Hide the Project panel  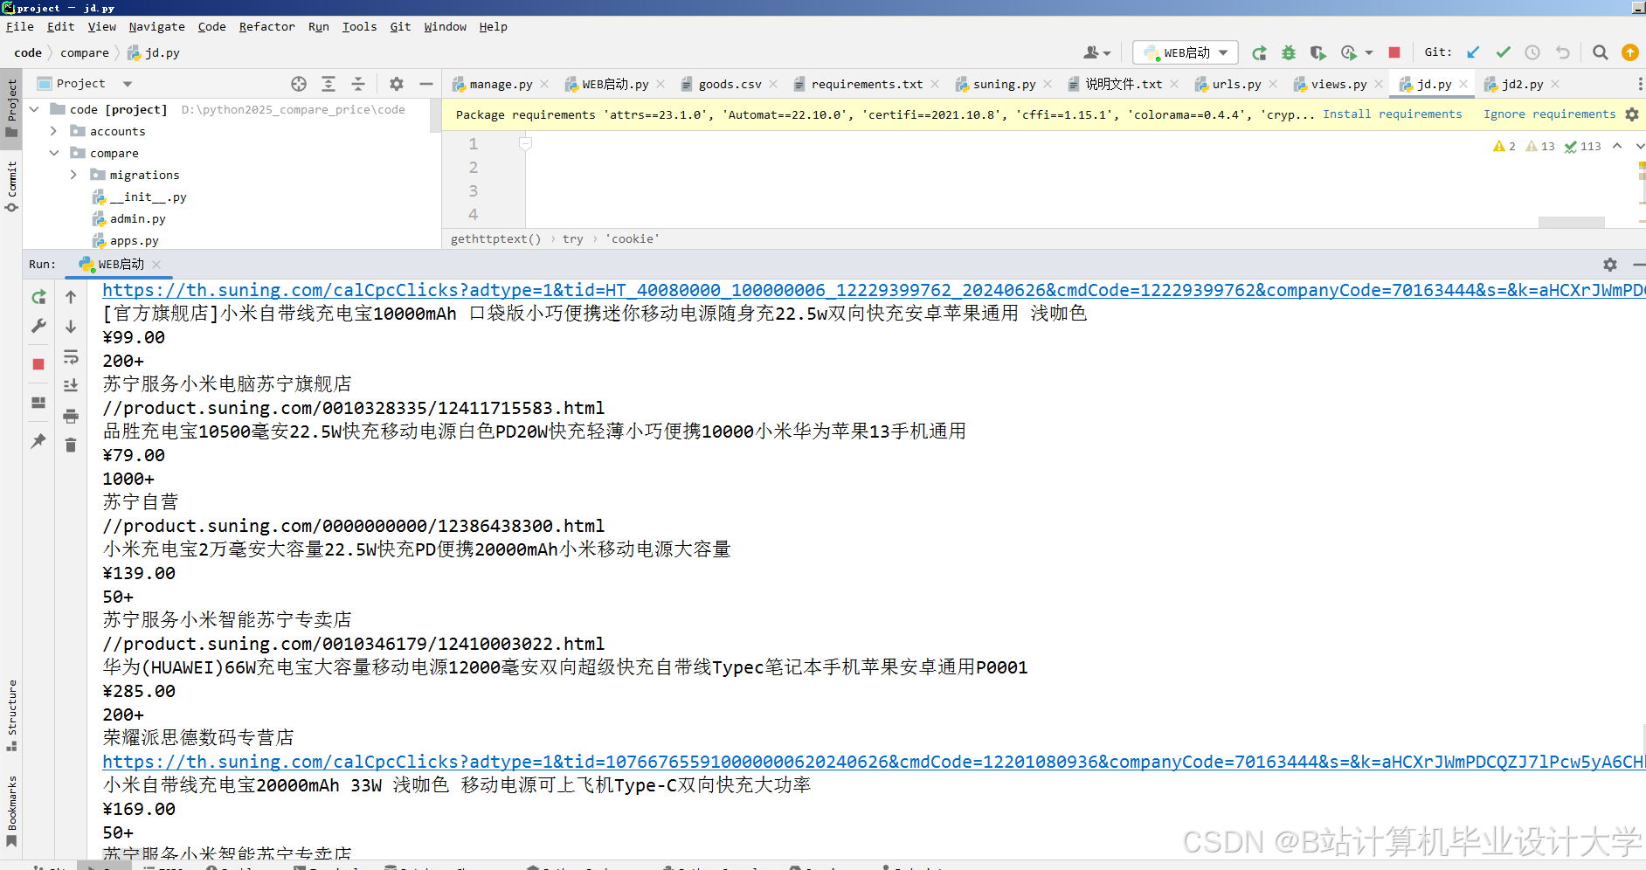pos(426,84)
